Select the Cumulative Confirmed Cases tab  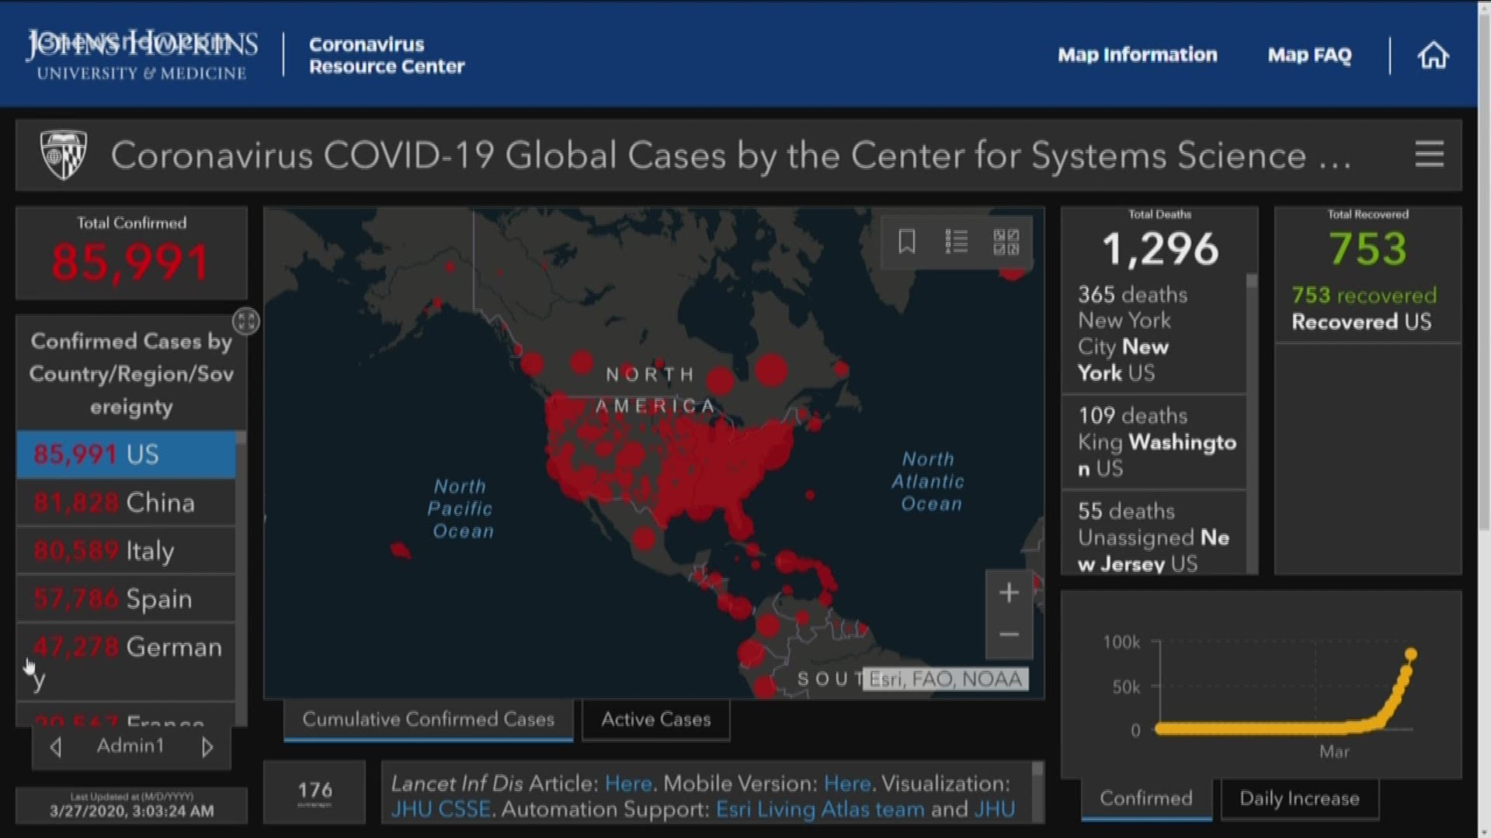tap(428, 720)
